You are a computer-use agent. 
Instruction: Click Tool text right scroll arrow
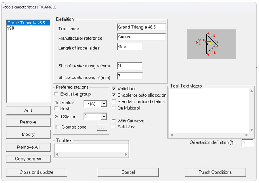click(x=126, y=154)
